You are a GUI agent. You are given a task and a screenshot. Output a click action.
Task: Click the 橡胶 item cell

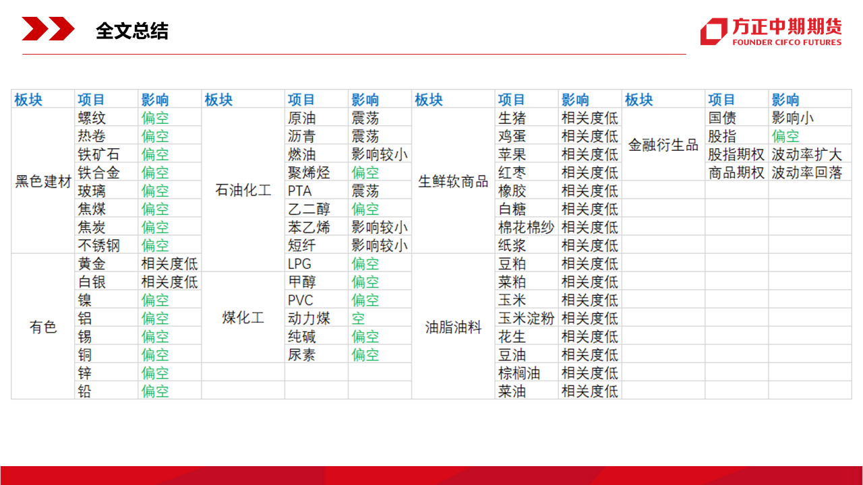click(527, 191)
